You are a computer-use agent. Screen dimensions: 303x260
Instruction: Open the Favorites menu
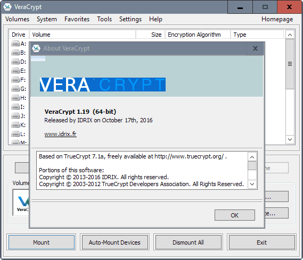77,19
